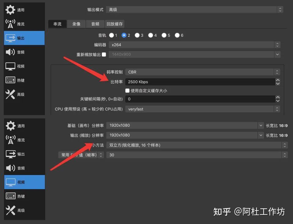Viewport: 293px width, 224px height.
Task: Open the Output (输出) icon in lower sidebar
Action: click(10, 154)
